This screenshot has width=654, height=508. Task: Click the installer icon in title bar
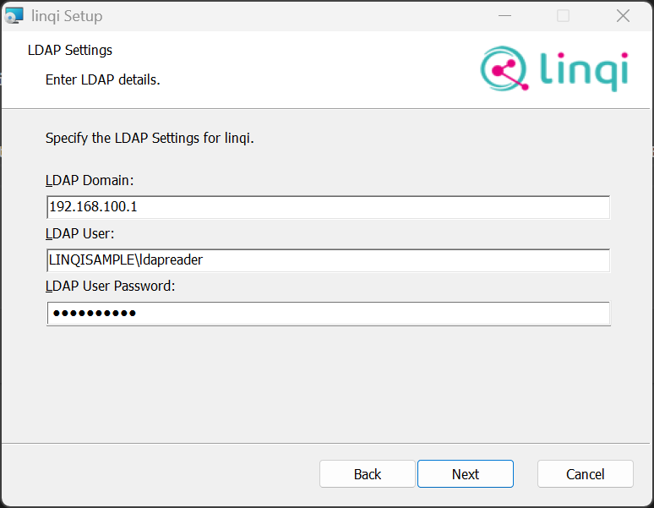click(14, 16)
